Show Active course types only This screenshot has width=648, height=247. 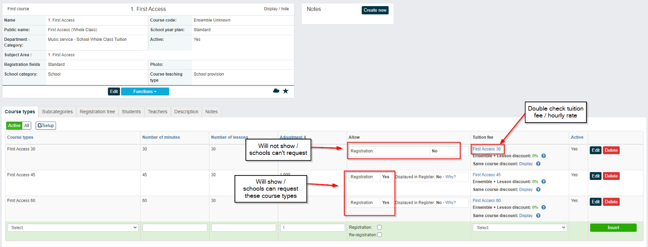[x=14, y=126]
